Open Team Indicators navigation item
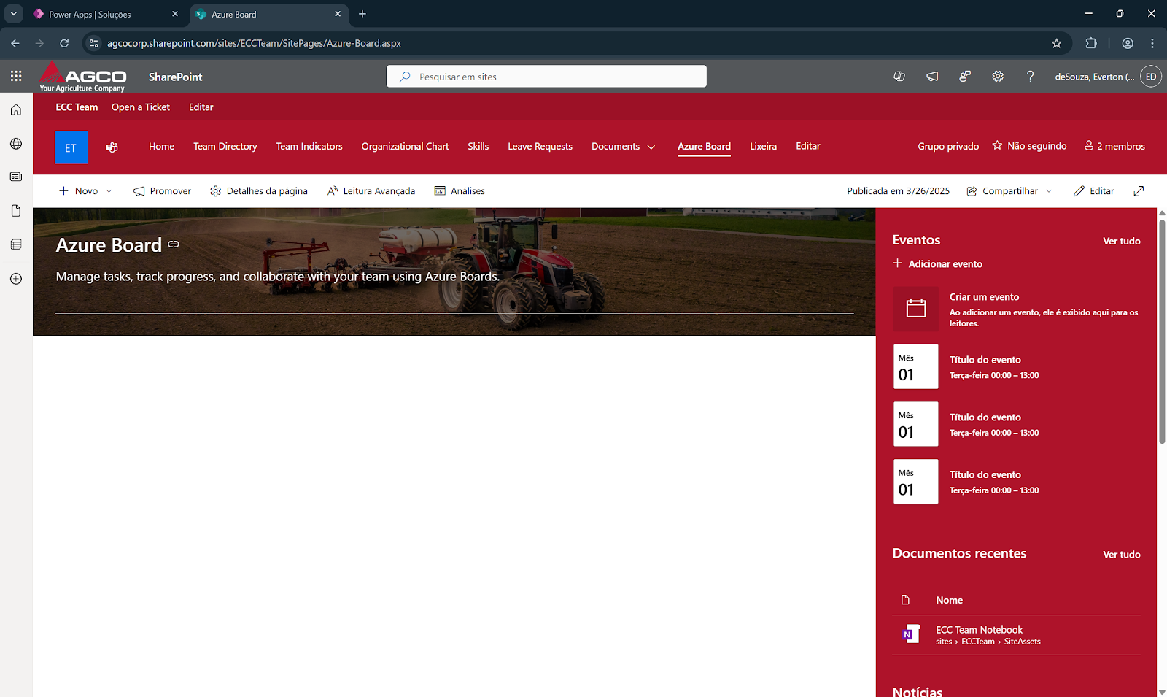This screenshot has width=1167, height=697. point(309,146)
